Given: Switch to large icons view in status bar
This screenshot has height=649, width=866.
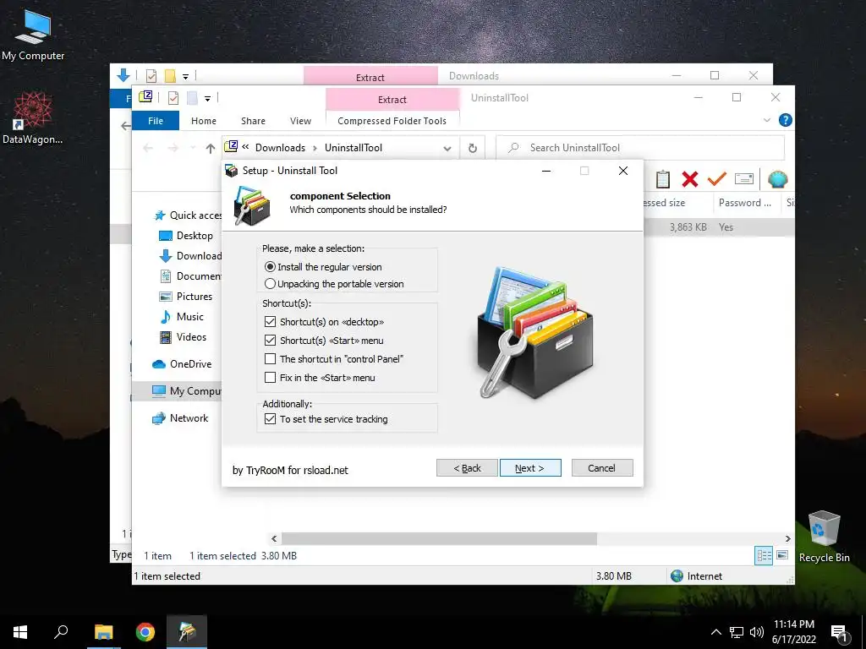Looking at the screenshot, I should click(x=782, y=555).
